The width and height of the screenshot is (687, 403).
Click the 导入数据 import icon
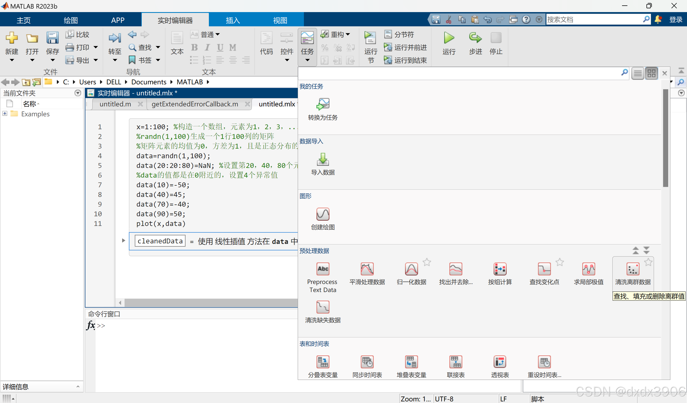[323, 160]
